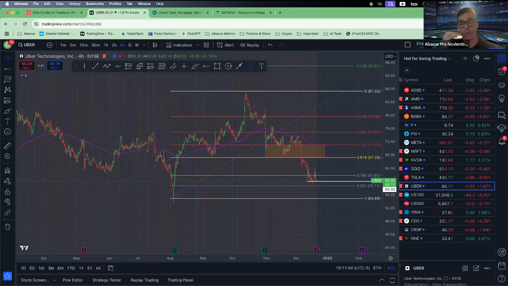This screenshot has width=508, height=286.
Task: Select the crosshair cursor tool in left sidebar
Action: pyautogui.click(x=7, y=59)
